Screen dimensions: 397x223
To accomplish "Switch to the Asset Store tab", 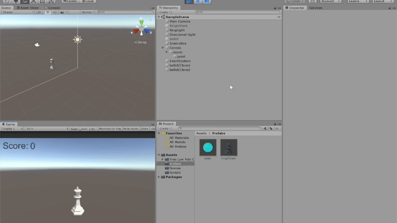I will pyautogui.click(x=29, y=7).
